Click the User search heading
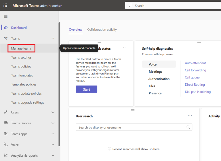Image resolution: width=221 pixels, height=161 pixels. 84,116
